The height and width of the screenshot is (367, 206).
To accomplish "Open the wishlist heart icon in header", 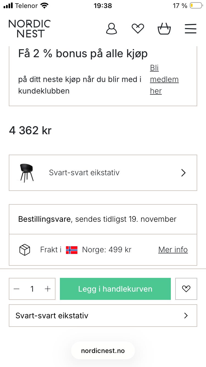I will tap(138, 29).
